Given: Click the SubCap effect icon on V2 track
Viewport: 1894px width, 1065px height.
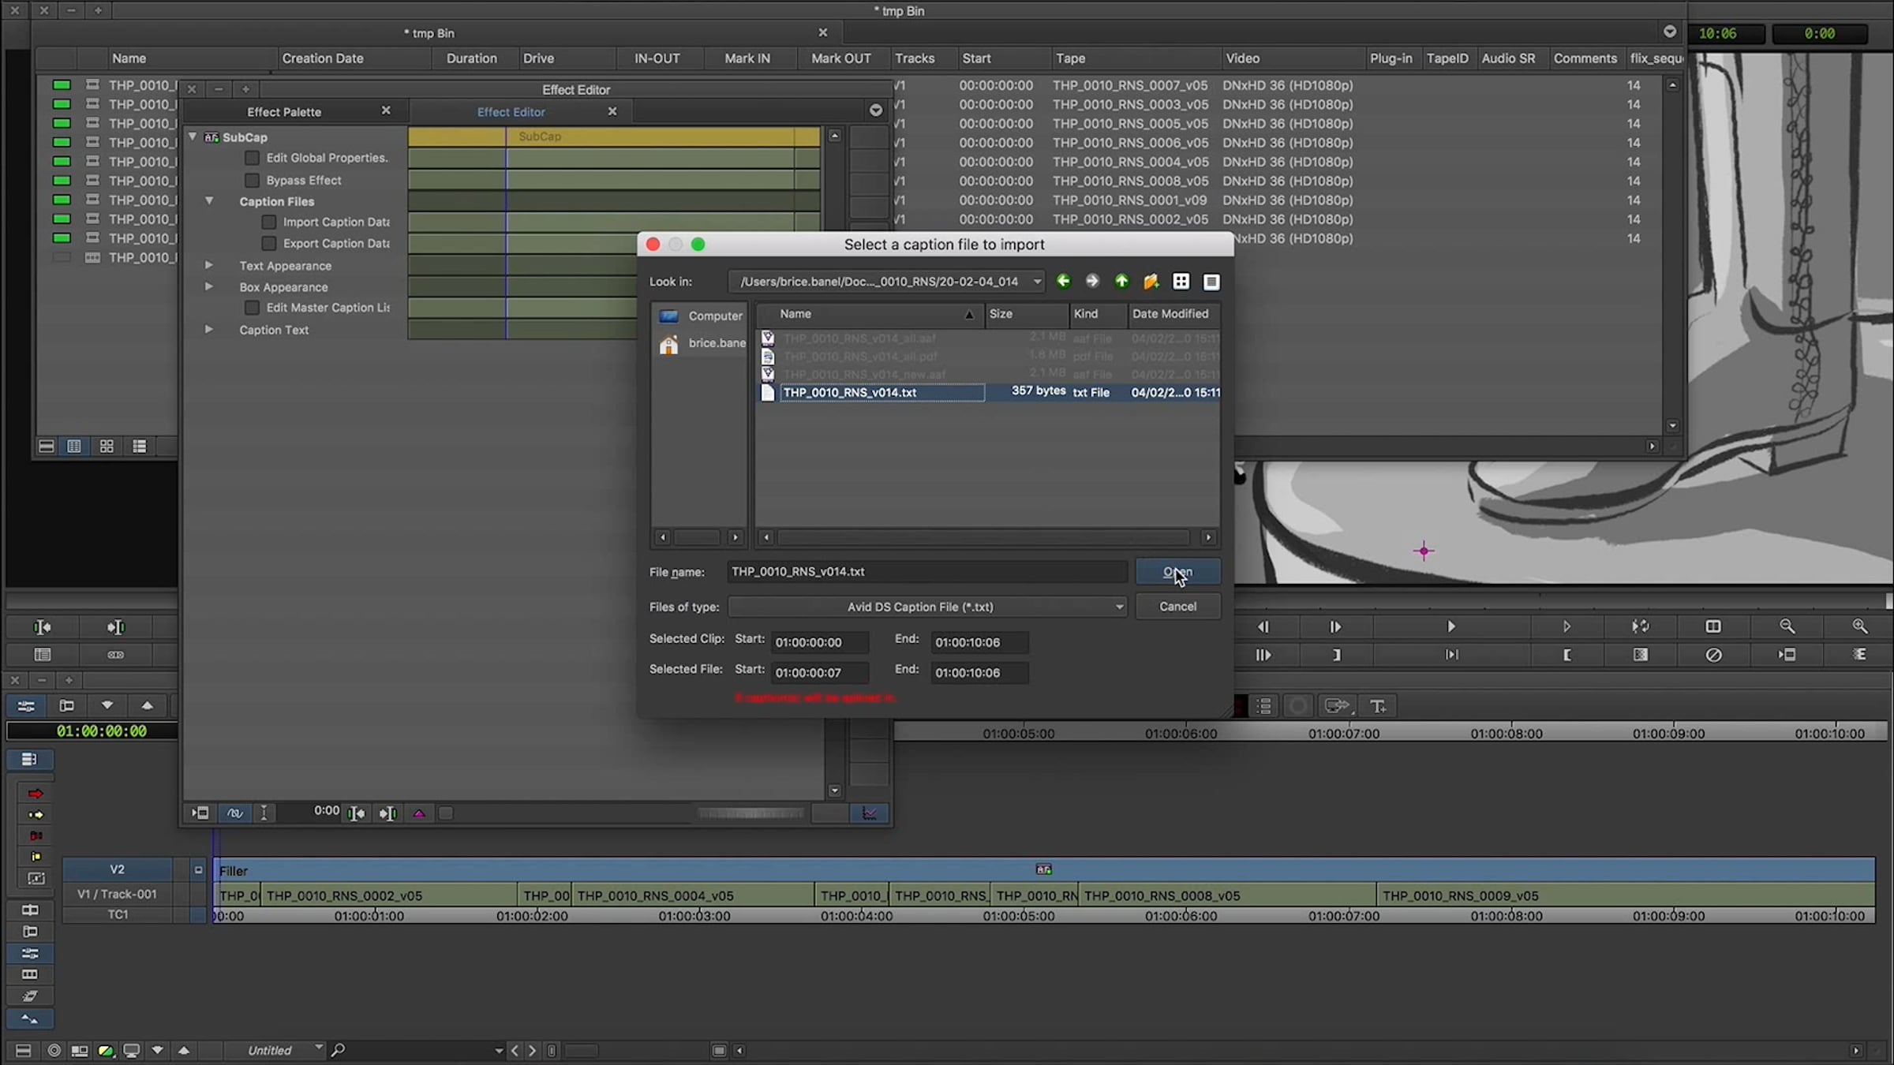Looking at the screenshot, I should point(1043,869).
